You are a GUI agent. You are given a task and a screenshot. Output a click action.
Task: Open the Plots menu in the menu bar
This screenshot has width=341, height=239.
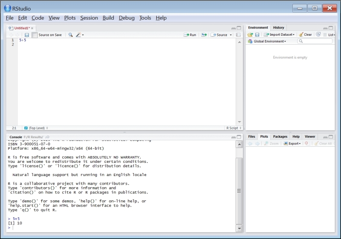(70, 18)
